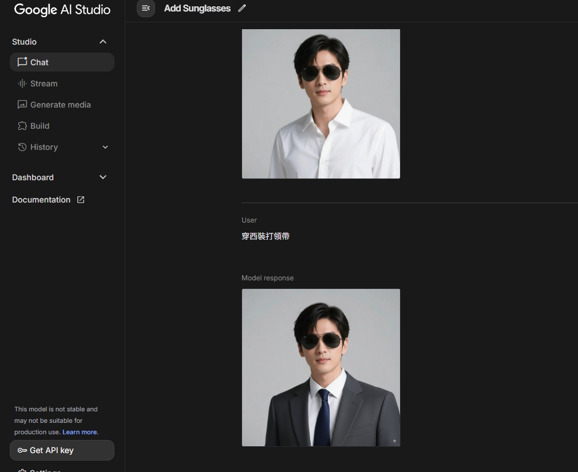Screen dimensions: 578x472
Task: Expand the History dropdown arrow
Action: pyautogui.click(x=105, y=147)
